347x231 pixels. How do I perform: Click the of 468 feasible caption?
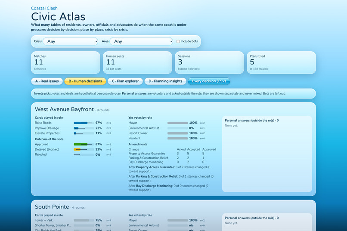click(259, 69)
